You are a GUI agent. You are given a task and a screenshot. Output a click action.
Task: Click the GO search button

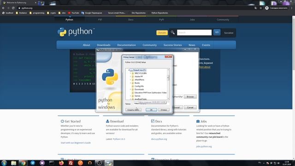tap(217, 32)
